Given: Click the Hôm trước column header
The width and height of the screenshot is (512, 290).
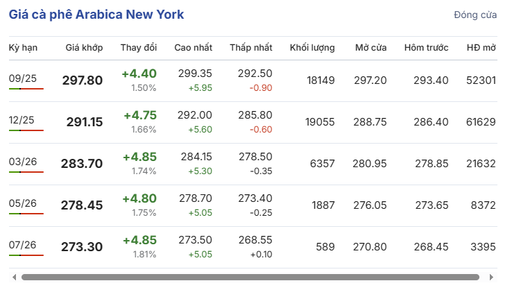Looking at the screenshot, I should tap(426, 48).
